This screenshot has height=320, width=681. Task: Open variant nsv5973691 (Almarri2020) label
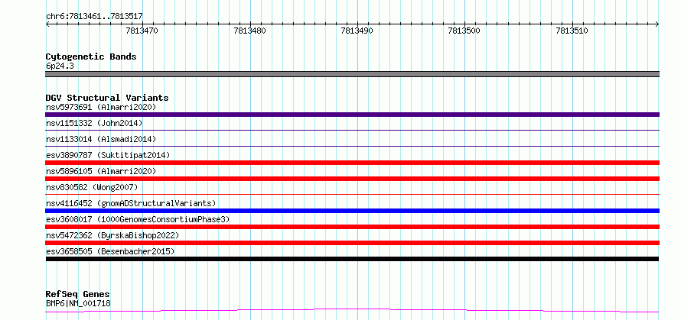pos(101,107)
